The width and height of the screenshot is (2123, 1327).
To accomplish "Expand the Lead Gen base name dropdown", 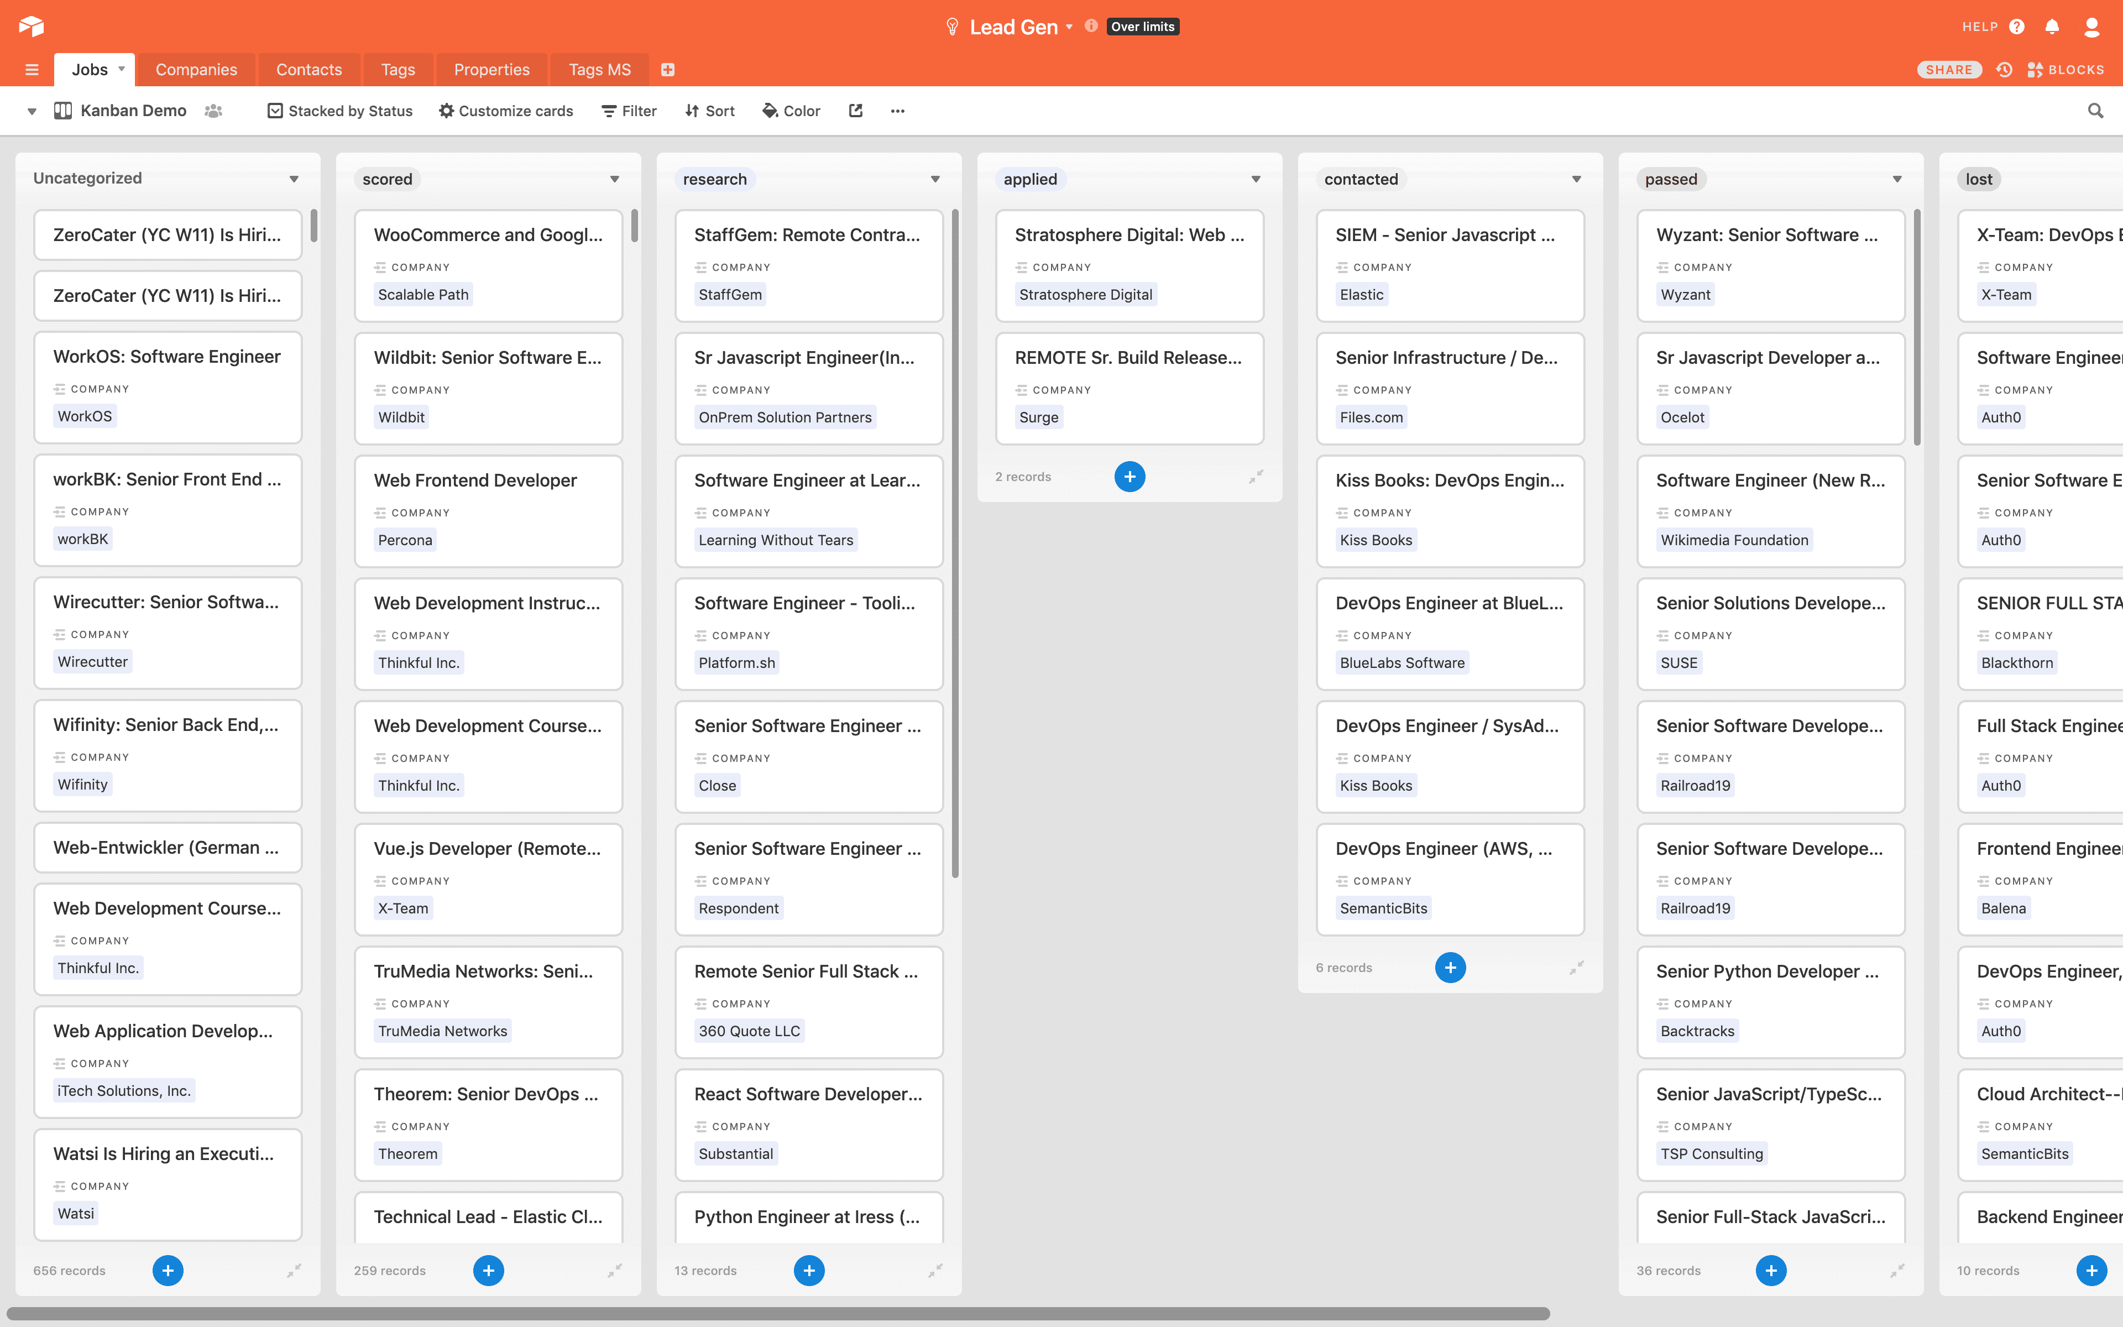I will [x=1069, y=27].
